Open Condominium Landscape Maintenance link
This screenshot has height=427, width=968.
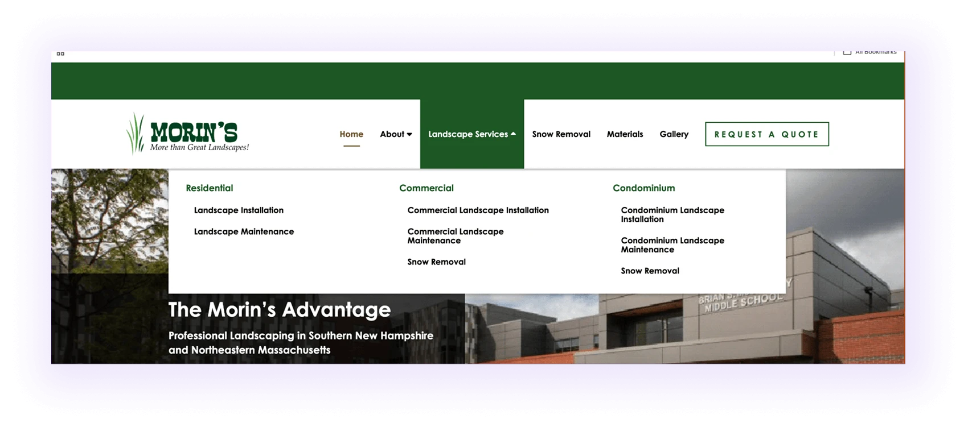pyautogui.click(x=672, y=245)
